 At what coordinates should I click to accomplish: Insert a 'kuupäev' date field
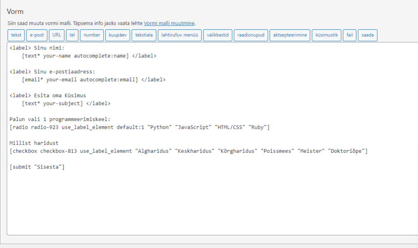[117, 35]
